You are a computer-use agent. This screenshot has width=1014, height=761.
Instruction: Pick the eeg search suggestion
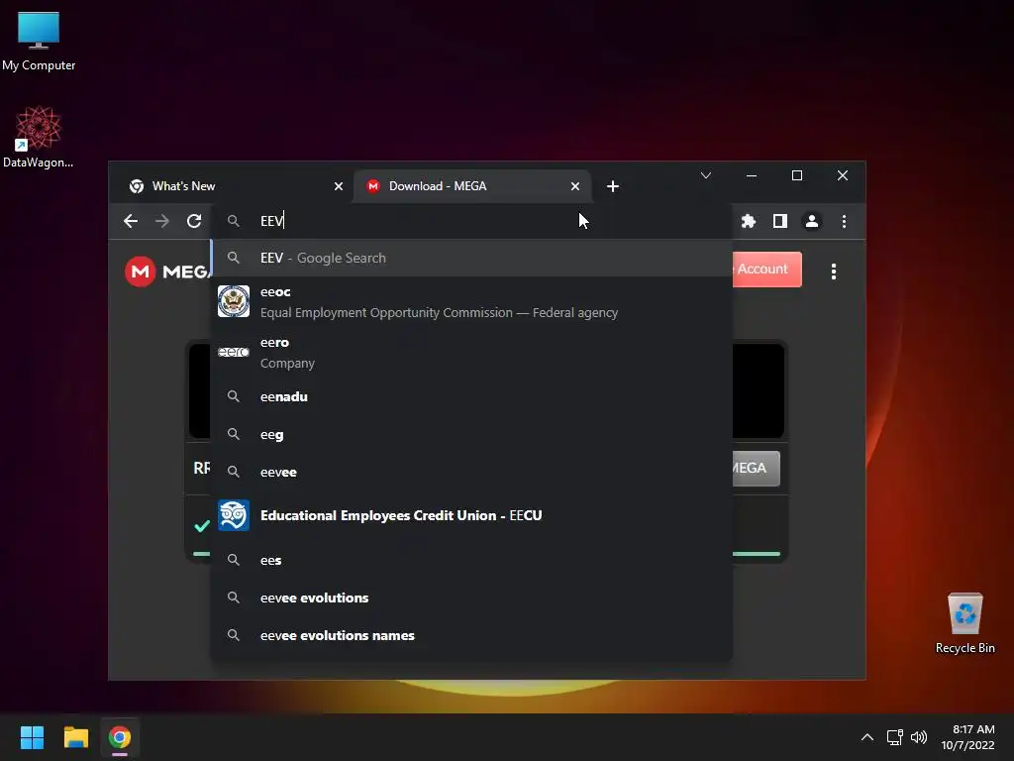tap(472, 434)
